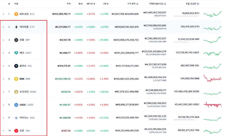Click Ethereum 24h volume ₩27,118,098,935,665
Viewport: 225px width, 136px height.
pyautogui.click(x=155, y=25)
